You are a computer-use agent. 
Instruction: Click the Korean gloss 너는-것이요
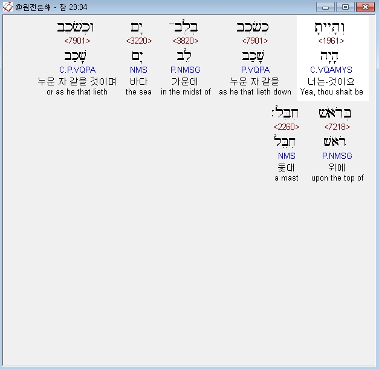[x=331, y=81]
